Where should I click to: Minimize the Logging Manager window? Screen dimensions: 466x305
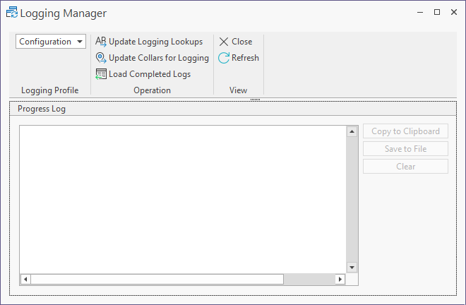[x=420, y=12]
